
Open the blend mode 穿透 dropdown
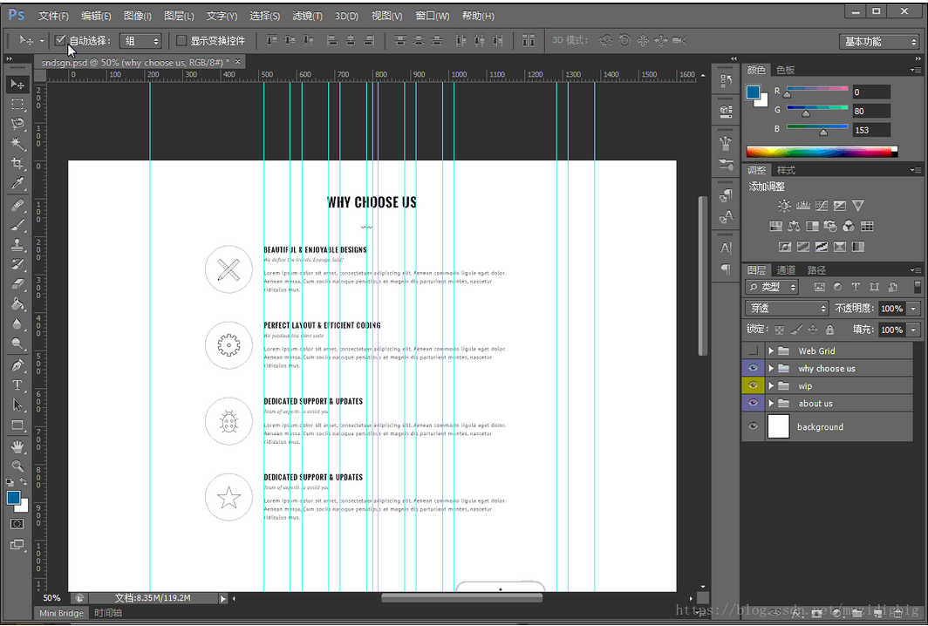(x=787, y=308)
